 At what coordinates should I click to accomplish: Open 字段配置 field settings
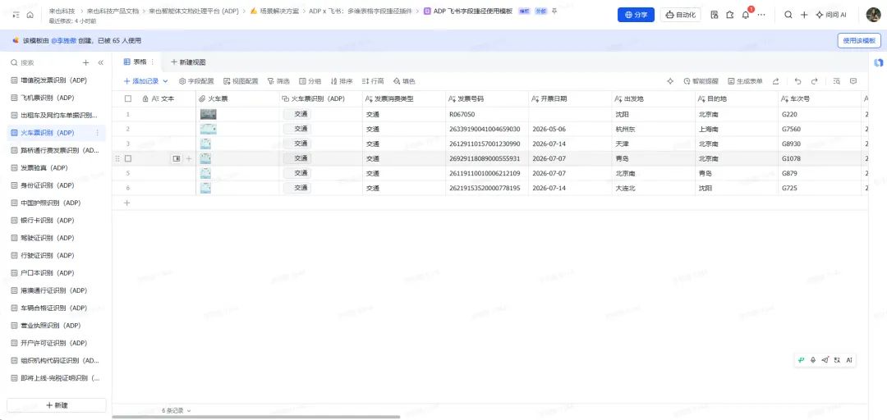pos(196,81)
